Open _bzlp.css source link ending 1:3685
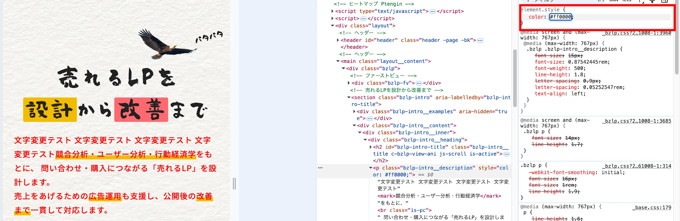Image resolution: width=680 pixels, height=221 pixels. click(x=637, y=121)
